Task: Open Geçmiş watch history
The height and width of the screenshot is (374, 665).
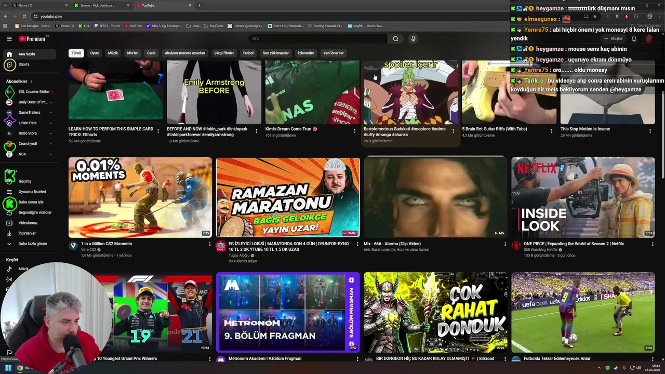Action: click(x=29, y=181)
